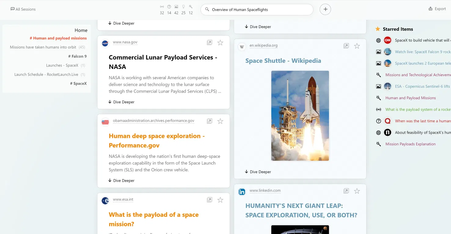
Task: Click the www.linkedin.com source link
Action: pos(265,190)
